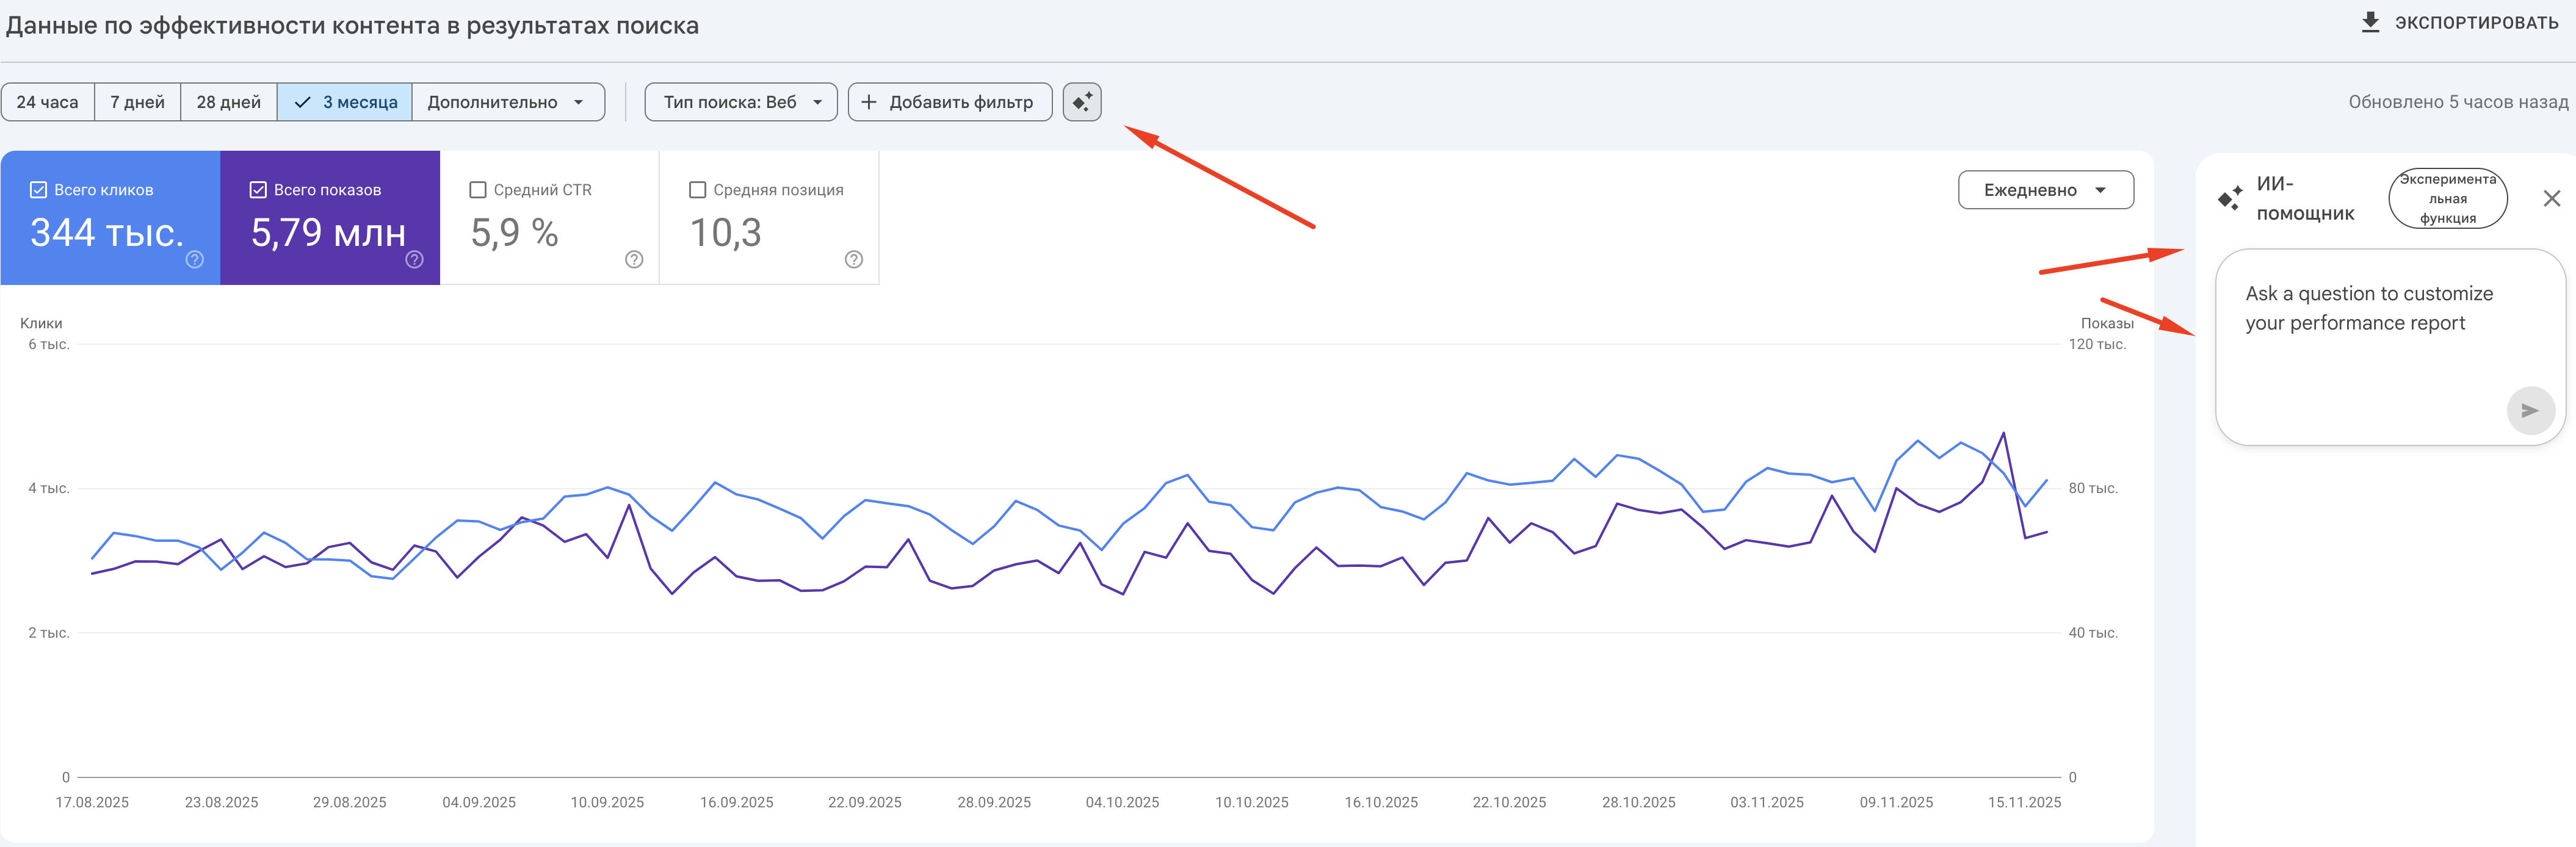Viewport: 2576px width, 847px height.
Task: Click help icon on Всего кликов card
Action: [195, 260]
